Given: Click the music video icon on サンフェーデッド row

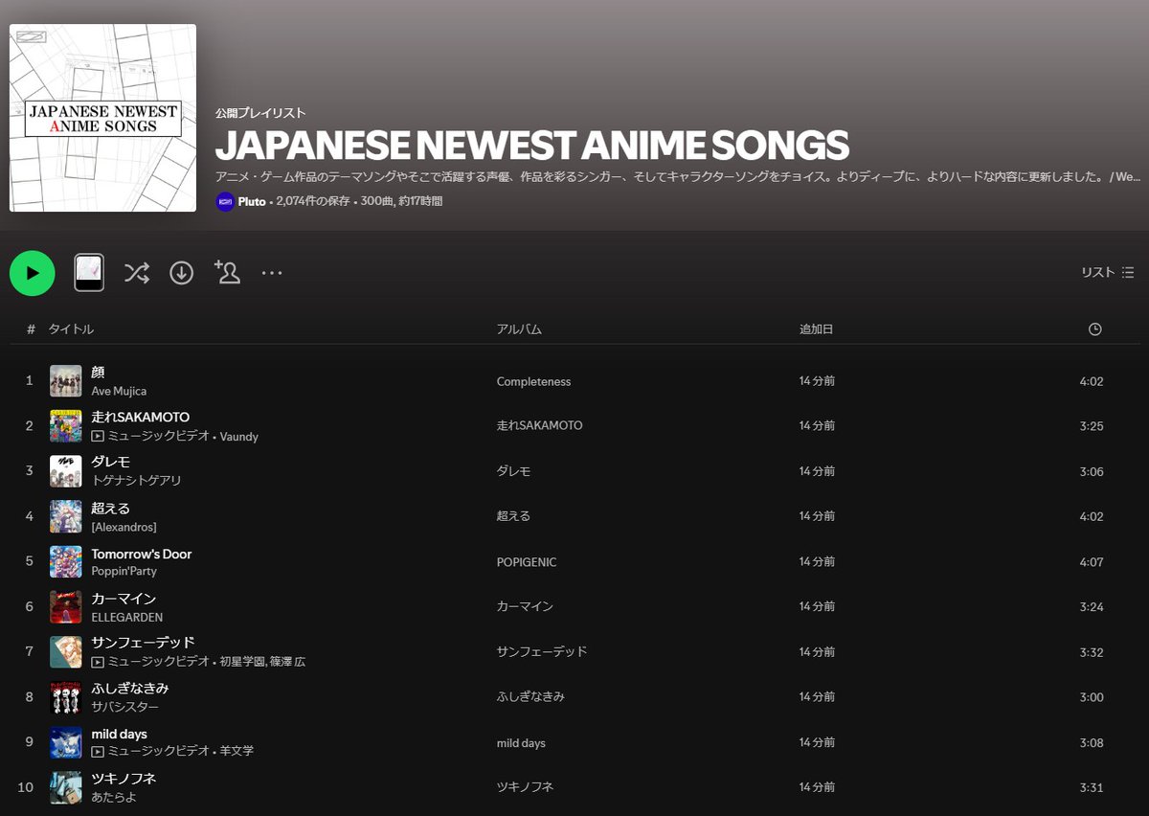Looking at the screenshot, I should 98,662.
